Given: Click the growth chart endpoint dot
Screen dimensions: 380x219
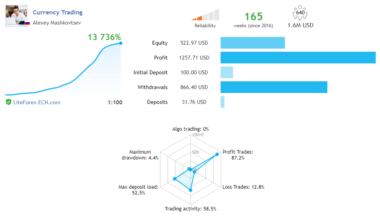Looking at the screenshot, I should pos(121,43).
